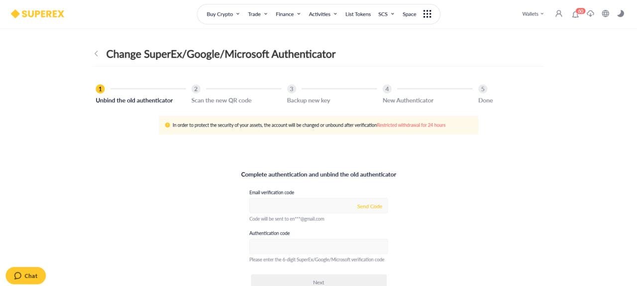The height and width of the screenshot is (286, 637).
Task: Select step 2 Scan the new QR code
Action: click(221, 95)
